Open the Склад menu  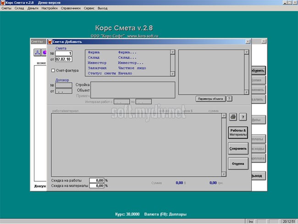point(19,8)
